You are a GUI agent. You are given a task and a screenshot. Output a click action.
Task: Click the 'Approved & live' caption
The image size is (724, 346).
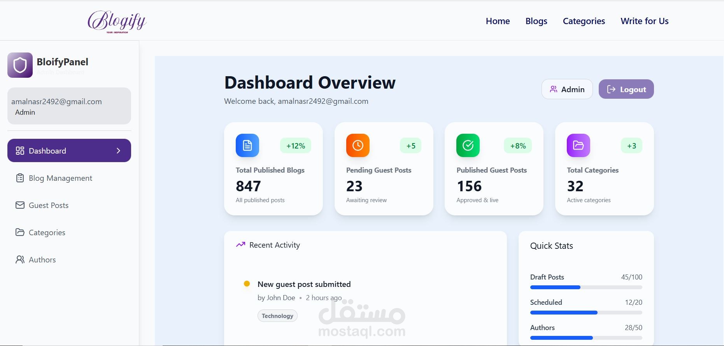pos(477,200)
